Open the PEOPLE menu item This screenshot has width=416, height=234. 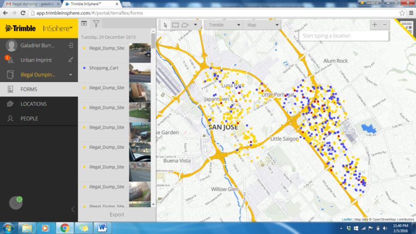pyautogui.click(x=39, y=118)
